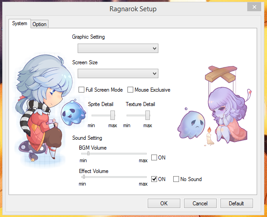Click the lit candle illustration
This screenshot has height=217, width=267.
click(x=210, y=136)
